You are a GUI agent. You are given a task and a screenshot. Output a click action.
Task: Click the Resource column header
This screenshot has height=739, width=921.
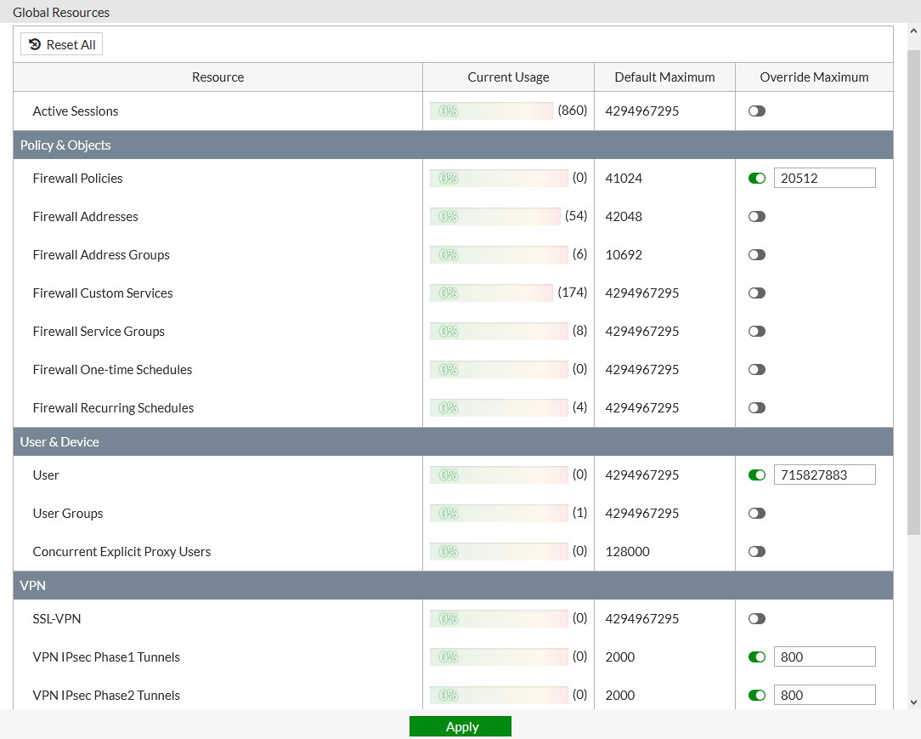(218, 77)
